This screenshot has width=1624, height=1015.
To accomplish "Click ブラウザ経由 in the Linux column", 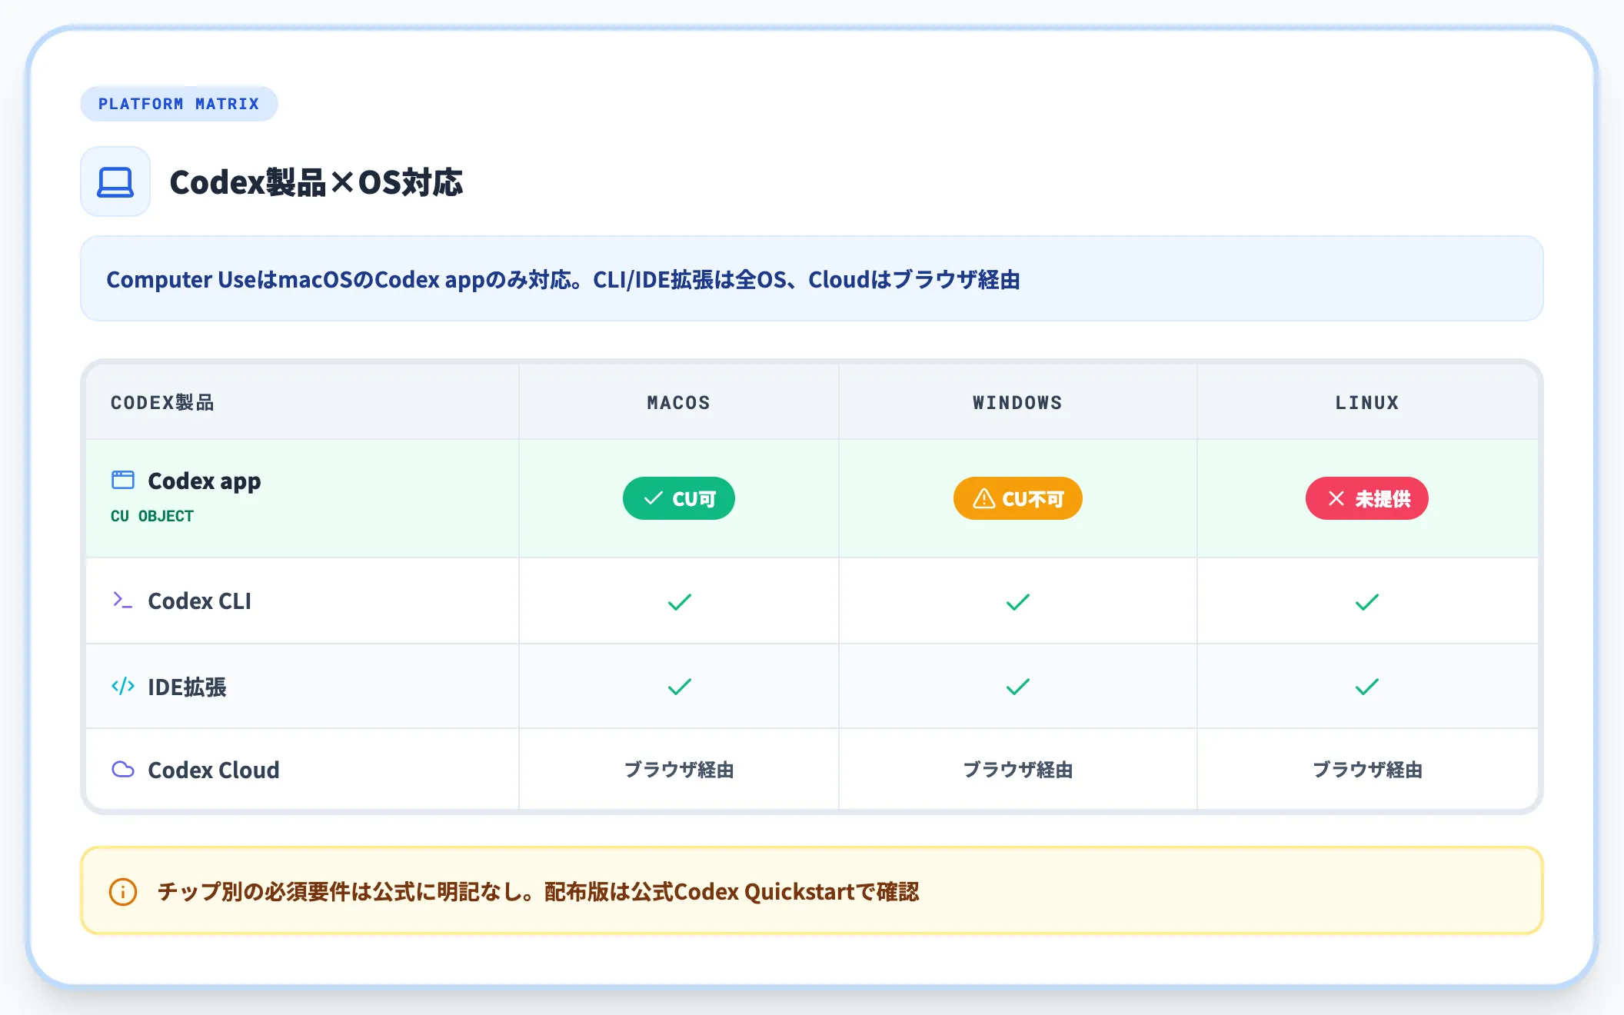I will point(1367,770).
